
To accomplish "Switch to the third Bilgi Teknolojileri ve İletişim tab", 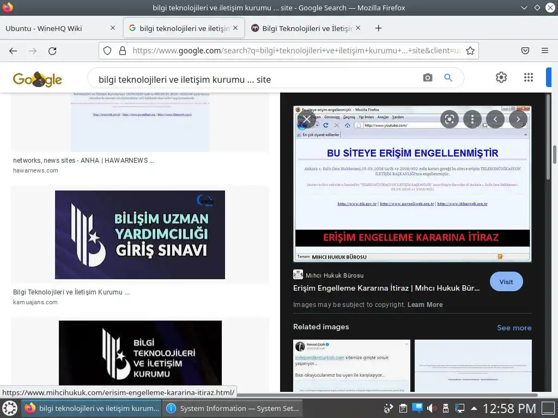I will pyautogui.click(x=306, y=28).
